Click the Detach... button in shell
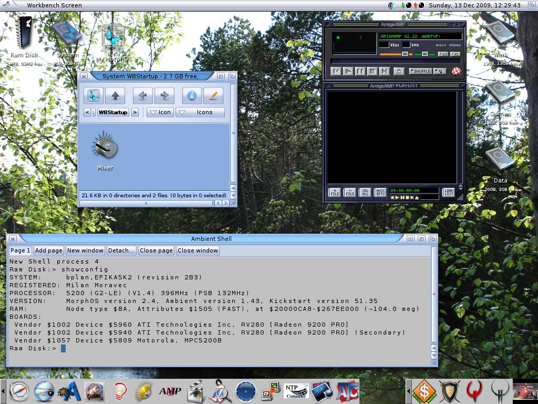538x404 pixels. [x=121, y=250]
